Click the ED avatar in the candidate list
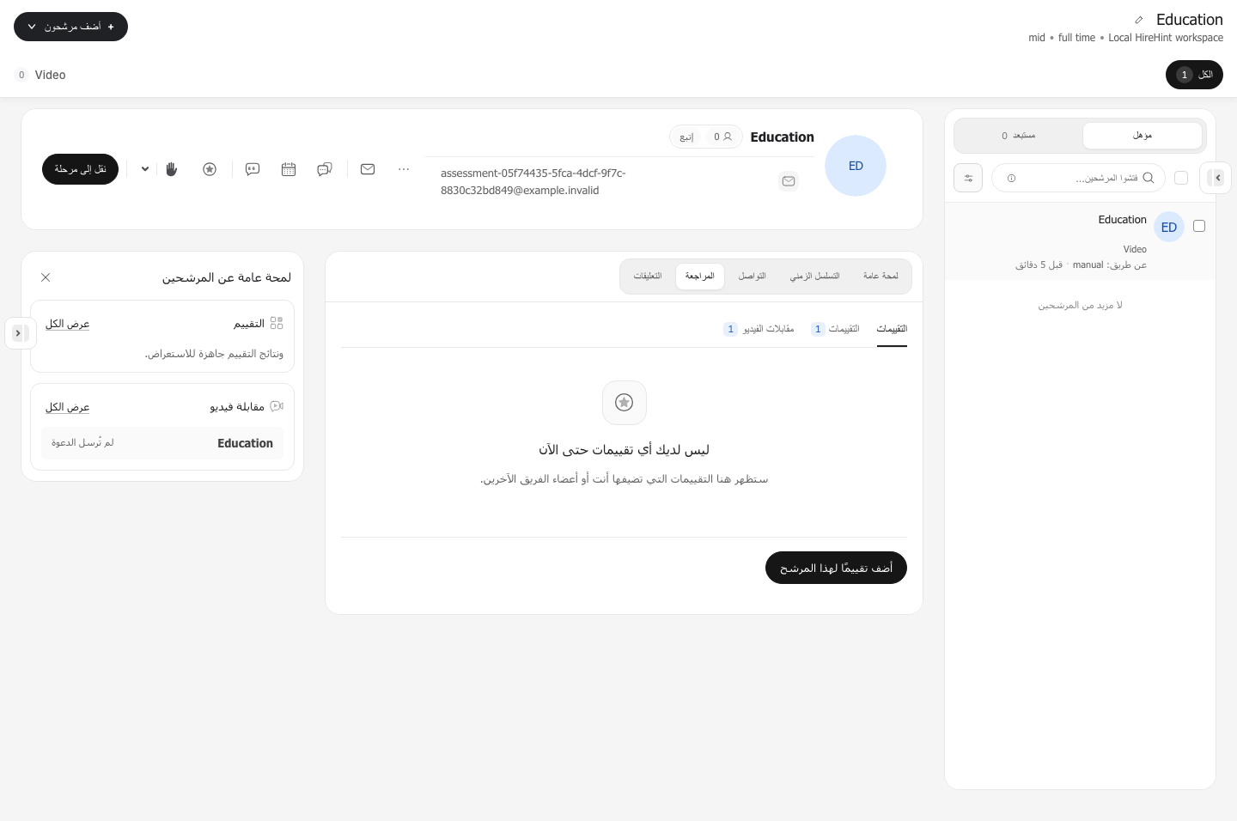 1169,227
